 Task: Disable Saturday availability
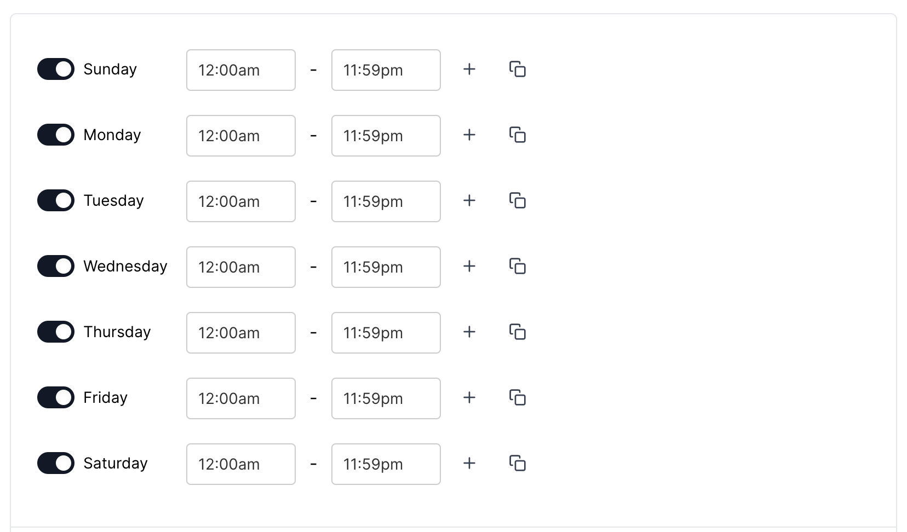point(55,463)
